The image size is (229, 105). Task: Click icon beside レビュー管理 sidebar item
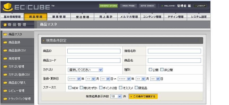click(x=5, y=91)
